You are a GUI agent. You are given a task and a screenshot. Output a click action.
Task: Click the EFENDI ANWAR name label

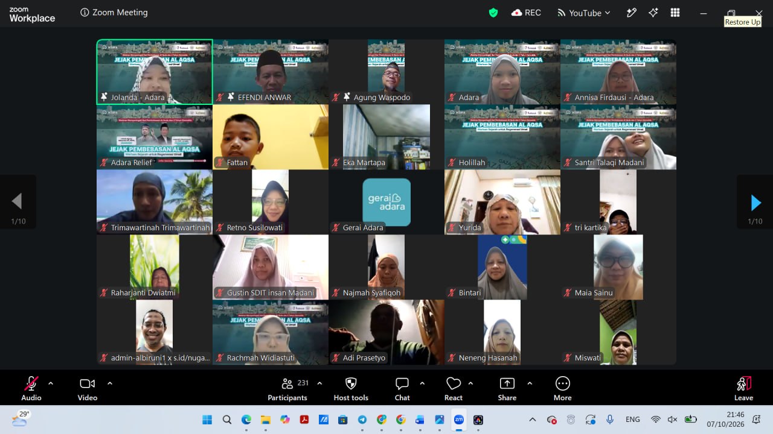(265, 98)
